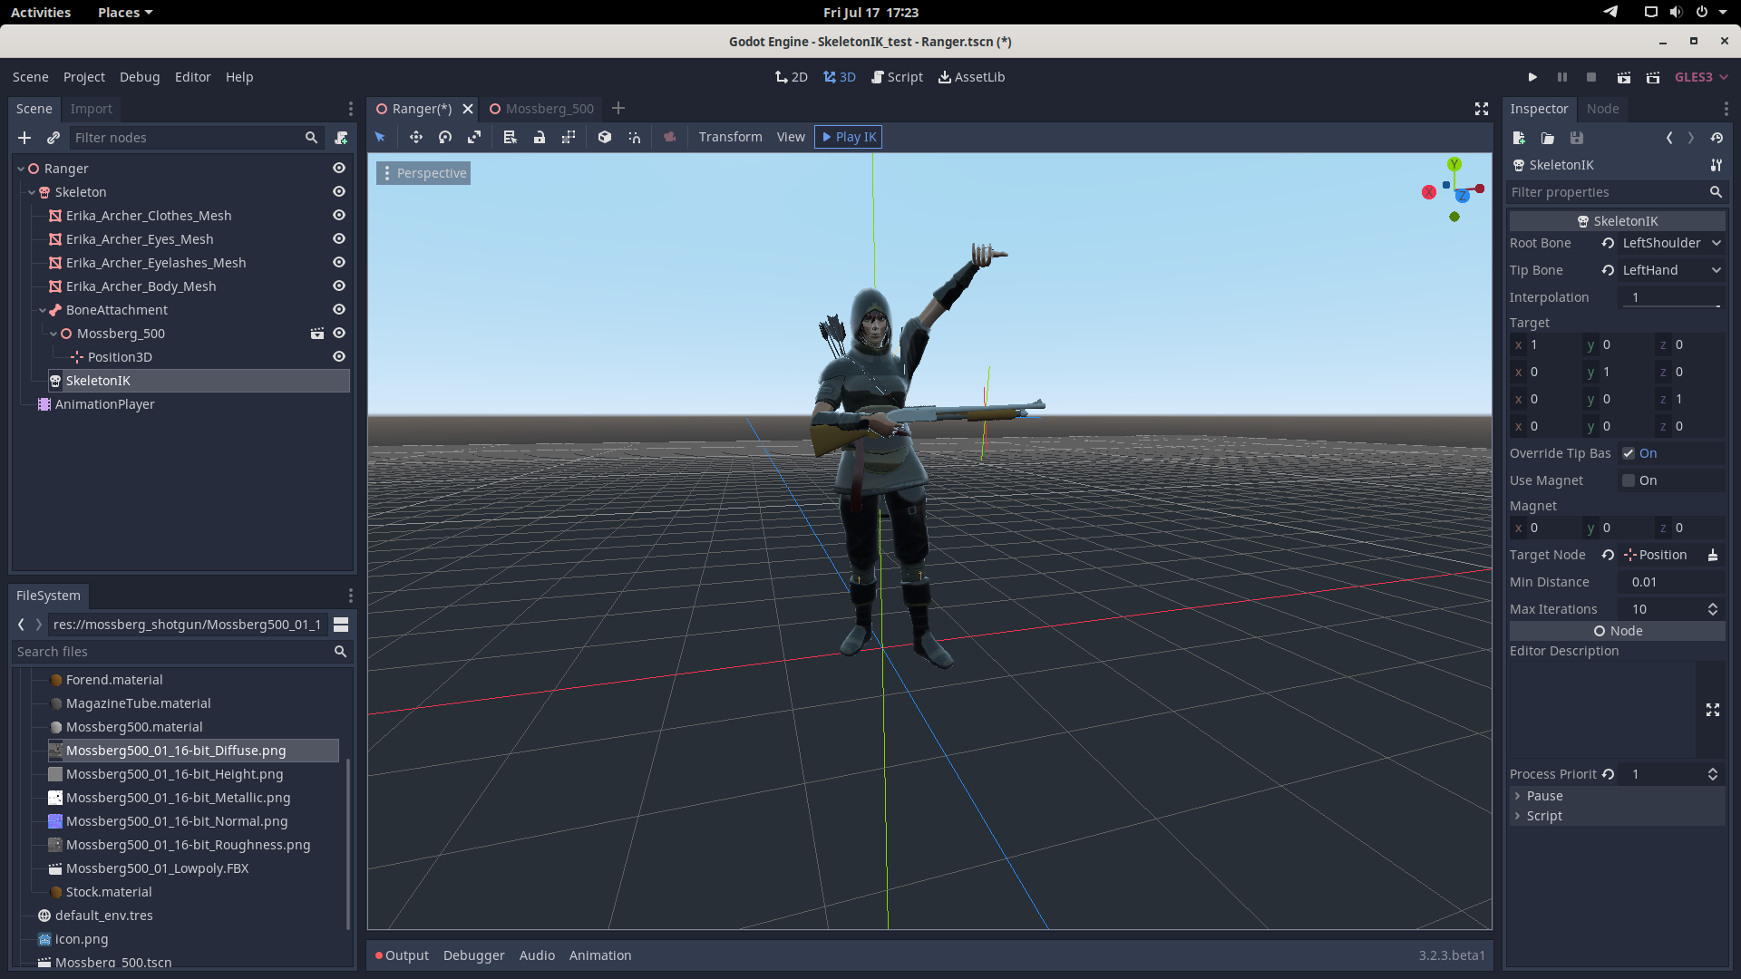The width and height of the screenshot is (1741, 979).
Task: Open the Animation bottom panel
Action: pos(600,955)
